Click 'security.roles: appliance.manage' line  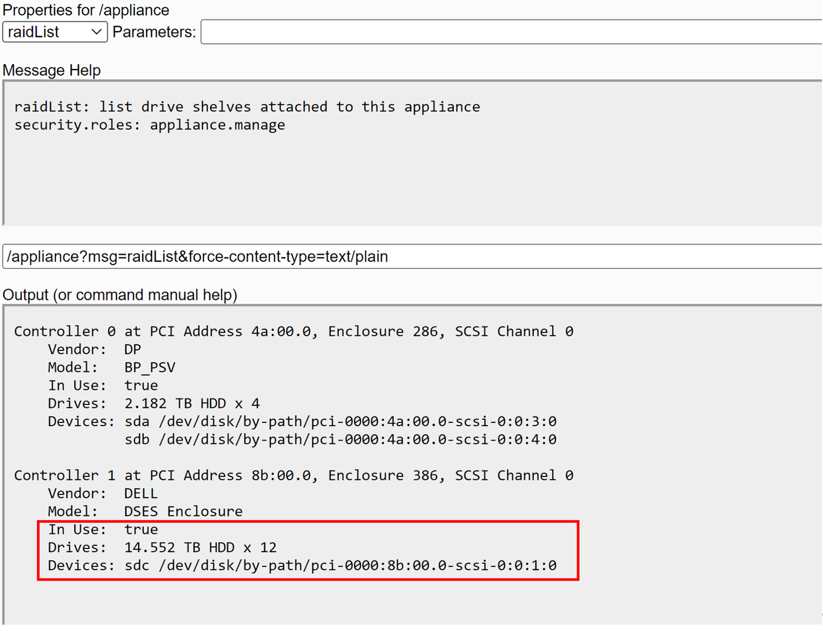tap(149, 125)
